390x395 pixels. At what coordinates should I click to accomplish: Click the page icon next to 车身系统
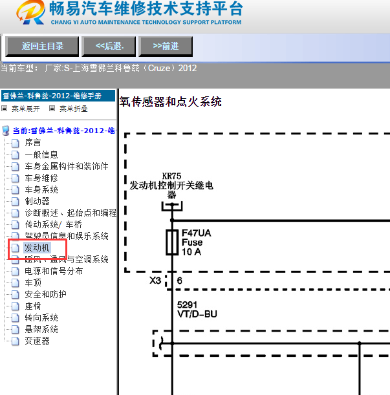[16, 189]
